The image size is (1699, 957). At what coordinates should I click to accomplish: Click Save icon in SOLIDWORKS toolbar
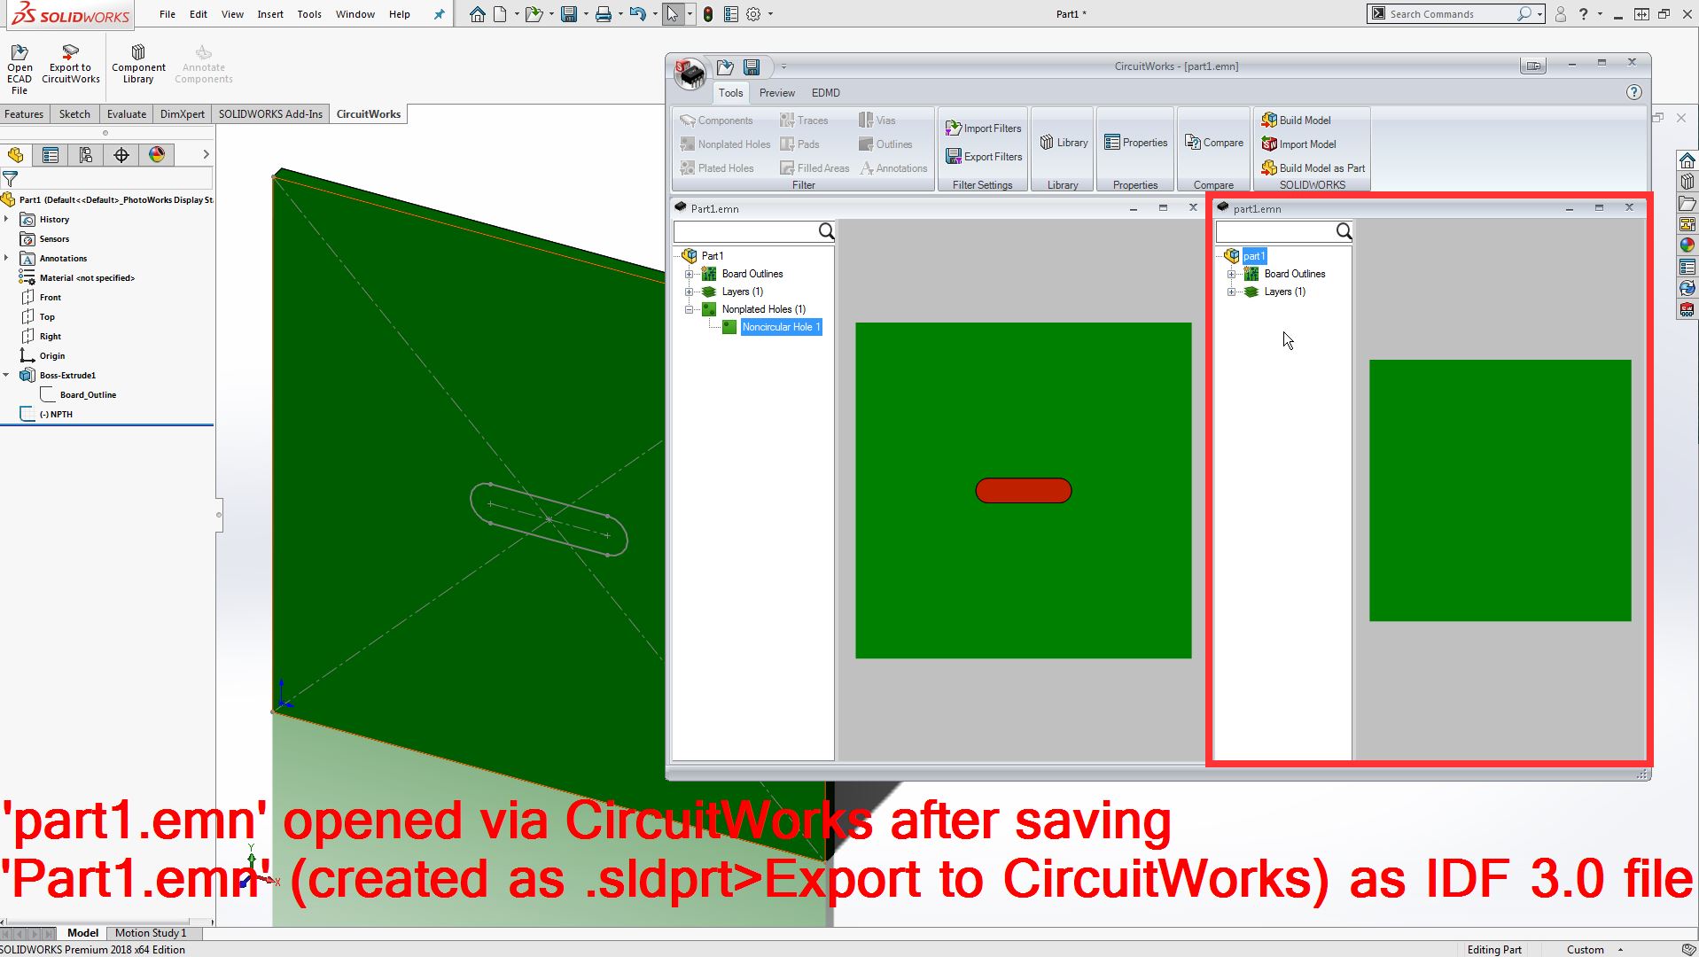pos(569,14)
